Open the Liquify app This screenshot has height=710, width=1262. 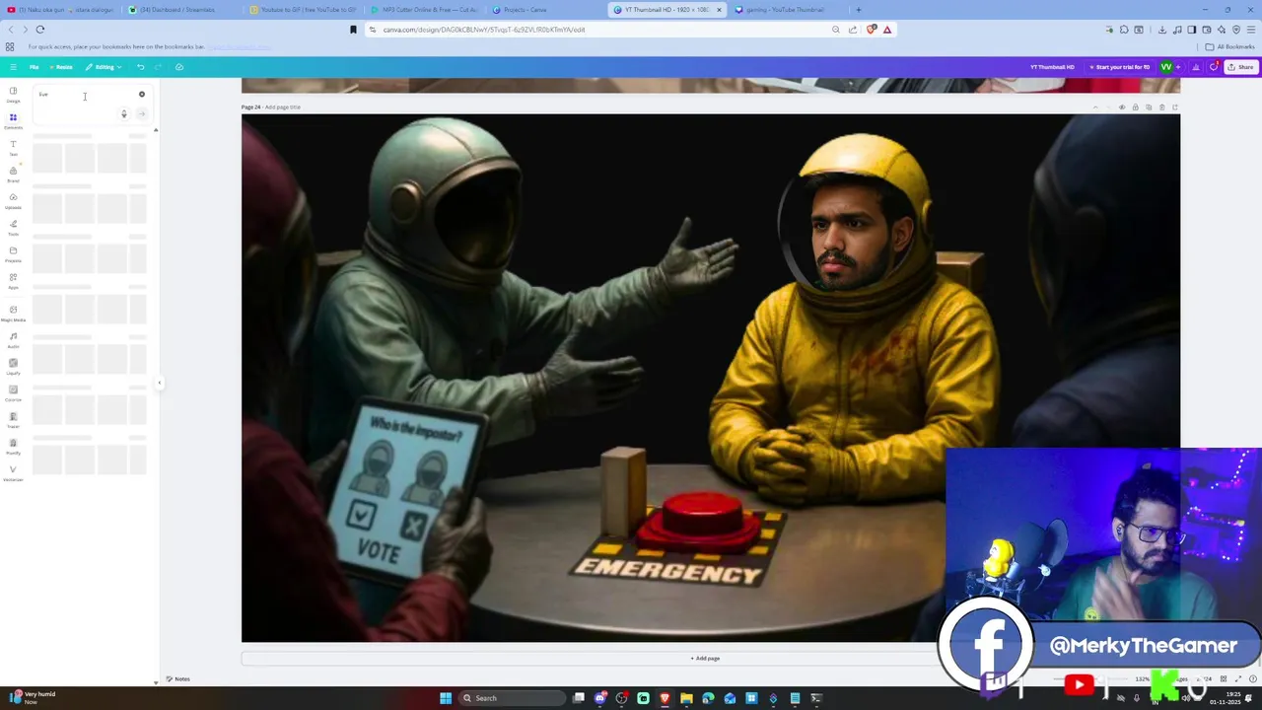[x=13, y=367]
